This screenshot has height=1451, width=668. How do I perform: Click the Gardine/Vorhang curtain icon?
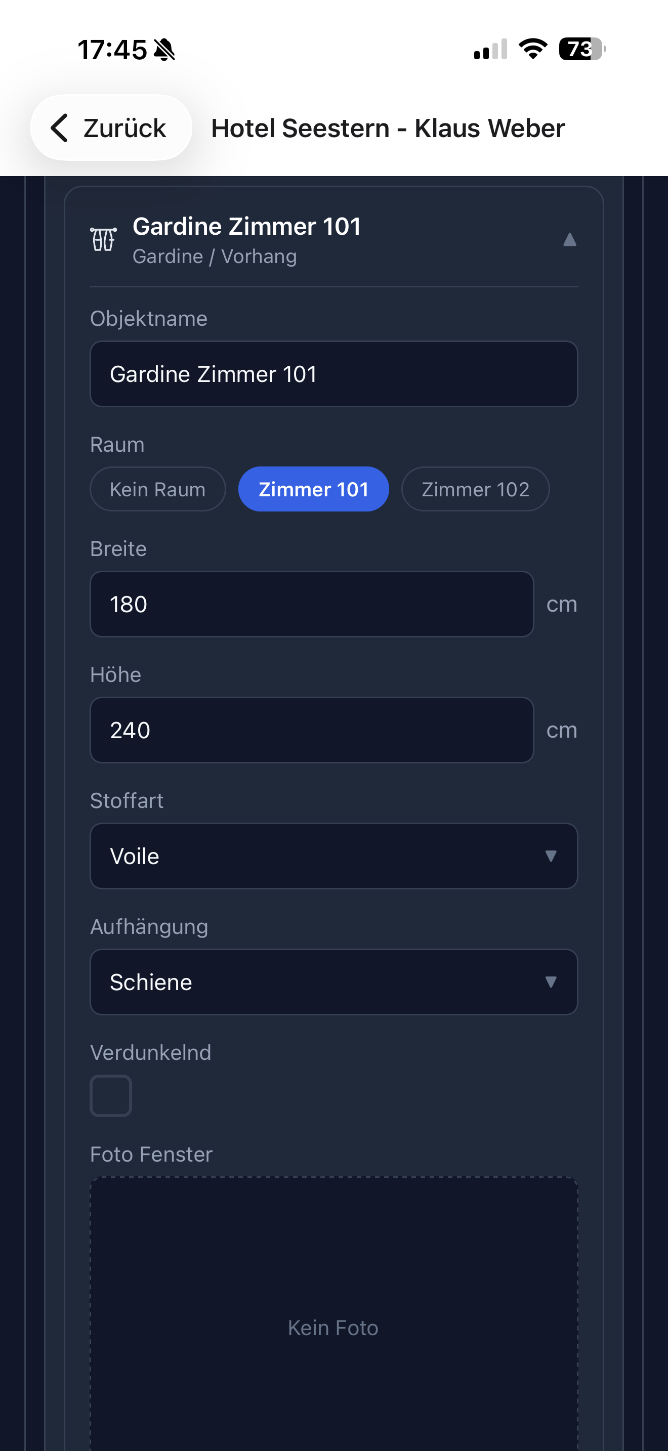104,239
